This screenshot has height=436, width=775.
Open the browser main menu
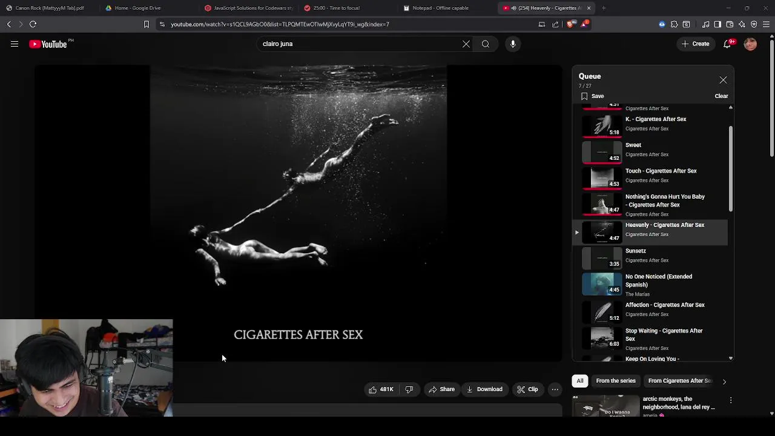(766, 24)
